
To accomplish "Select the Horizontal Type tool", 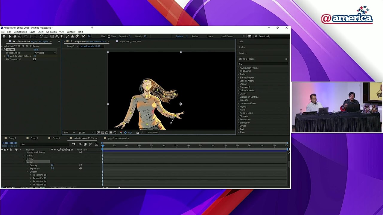I will 61,36.
